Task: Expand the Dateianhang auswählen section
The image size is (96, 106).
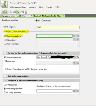Action: pyautogui.click(x=5, y=76)
